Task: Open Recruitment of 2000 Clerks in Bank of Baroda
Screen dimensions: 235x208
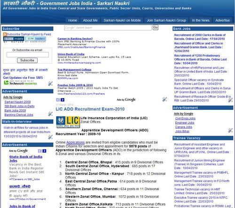Action: (x=200, y=37)
